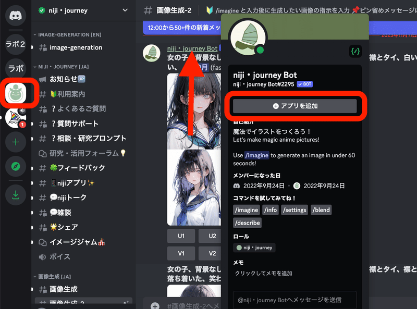The image size is (417, 309).
Task: Click the U1 upscale button
Action: coord(181,236)
